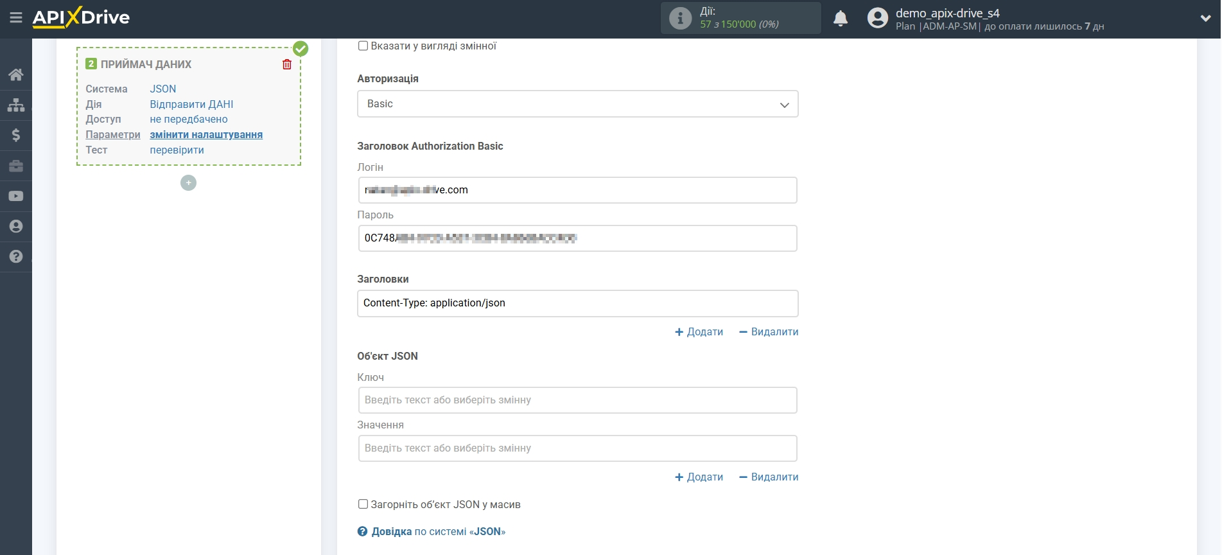The height and width of the screenshot is (555, 1222).
Task: Open 'Довідка по системі JSON' link
Action: pyautogui.click(x=438, y=531)
